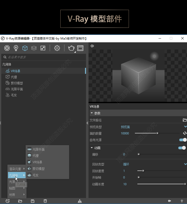Collapse the right panel with middle arrow
187x204 pixels.
coord(87,123)
